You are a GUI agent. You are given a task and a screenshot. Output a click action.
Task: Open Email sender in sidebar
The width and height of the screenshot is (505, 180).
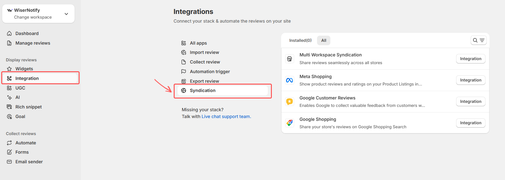29,162
